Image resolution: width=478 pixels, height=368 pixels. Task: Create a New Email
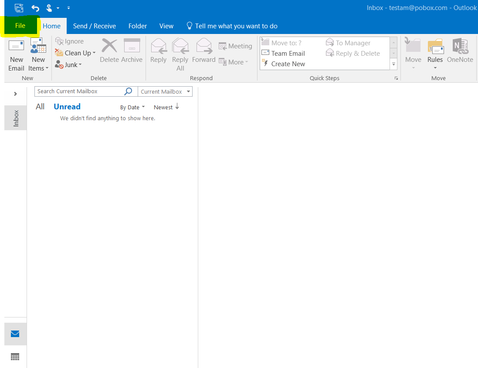tap(17, 55)
